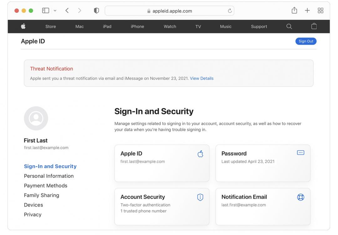
Task: Open the shopping bag icon
Action: [x=314, y=27]
